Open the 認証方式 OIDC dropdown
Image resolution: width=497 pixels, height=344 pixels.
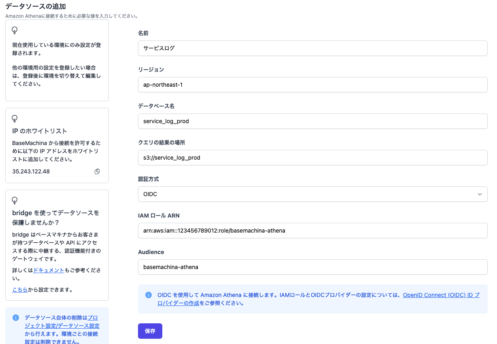click(312, 194)
